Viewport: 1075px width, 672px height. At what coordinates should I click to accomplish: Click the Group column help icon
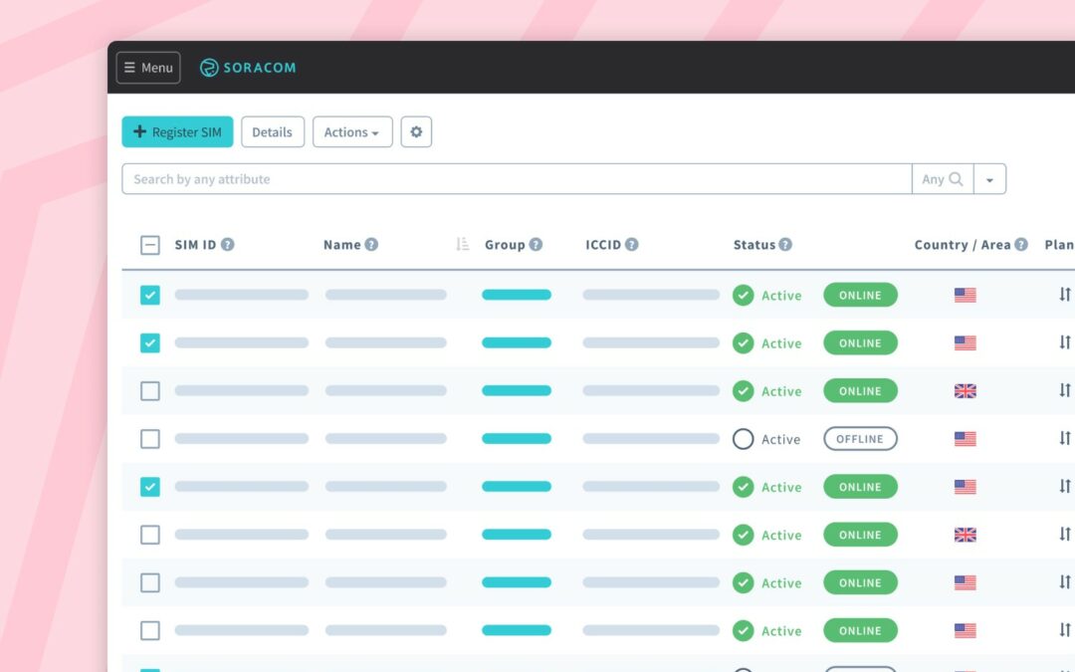(536, 245)
